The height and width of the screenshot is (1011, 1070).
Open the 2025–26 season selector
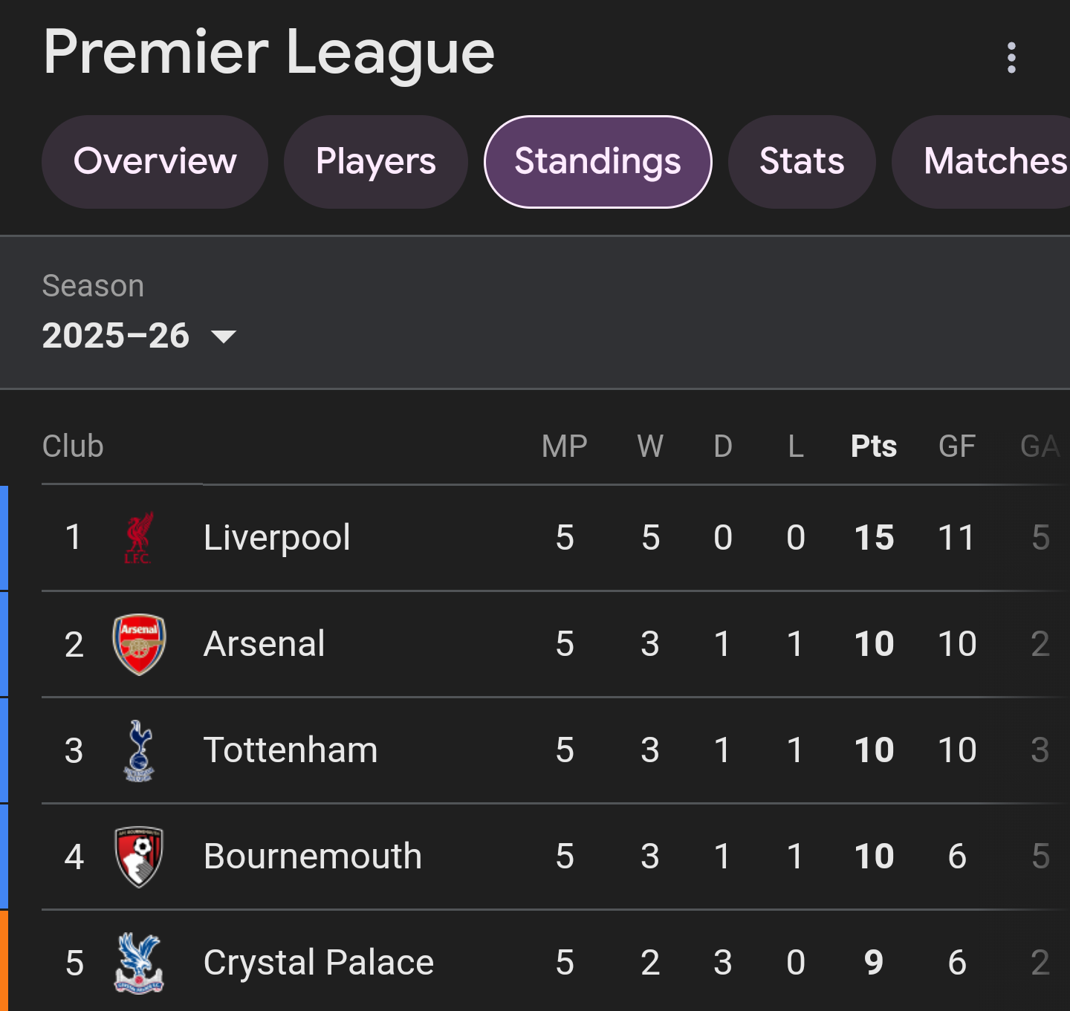(x=139, y=336)
